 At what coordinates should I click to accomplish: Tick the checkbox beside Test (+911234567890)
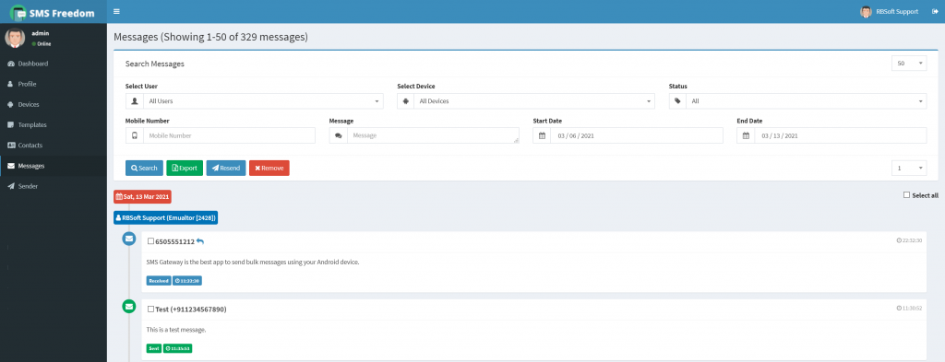pos(150,309)
